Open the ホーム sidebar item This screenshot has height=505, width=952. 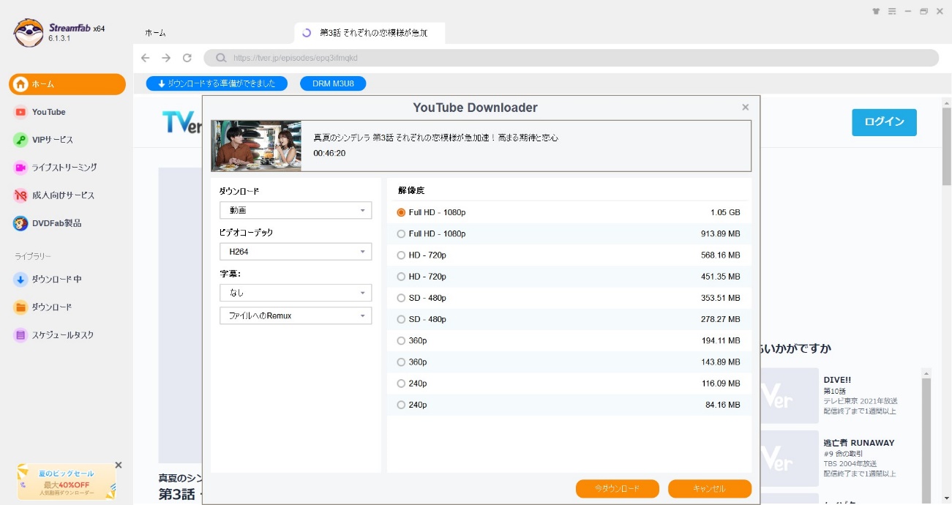[x=67, y=84]
